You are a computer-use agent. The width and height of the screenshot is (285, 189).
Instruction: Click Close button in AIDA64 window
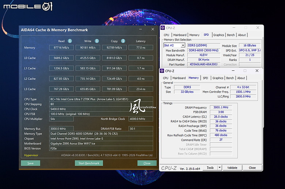[x=147, y=163]
